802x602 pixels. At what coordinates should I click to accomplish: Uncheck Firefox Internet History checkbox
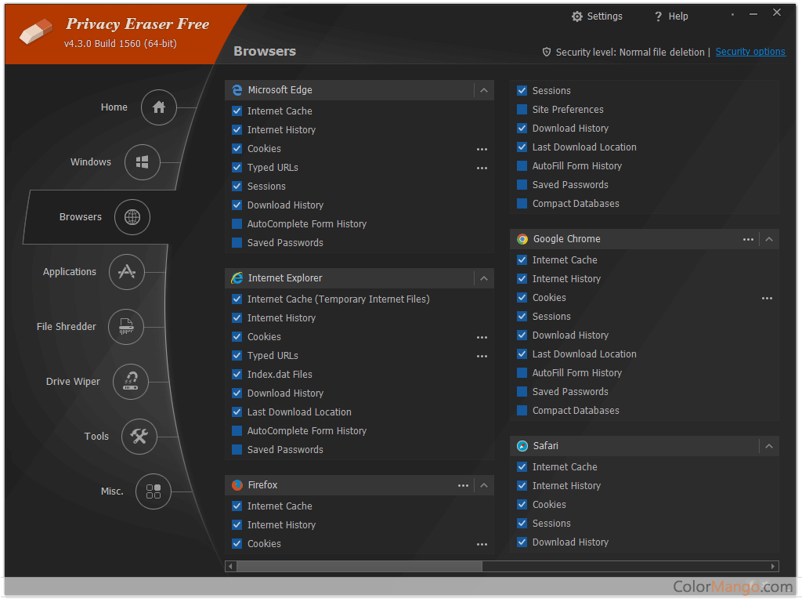[x=237, y=524]
